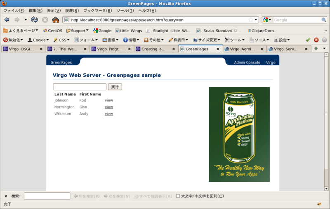Open the URL history dropdown arrow
The height and width of the screenshot is (209, 330).
pyautogui.click(x=256, y=20)
